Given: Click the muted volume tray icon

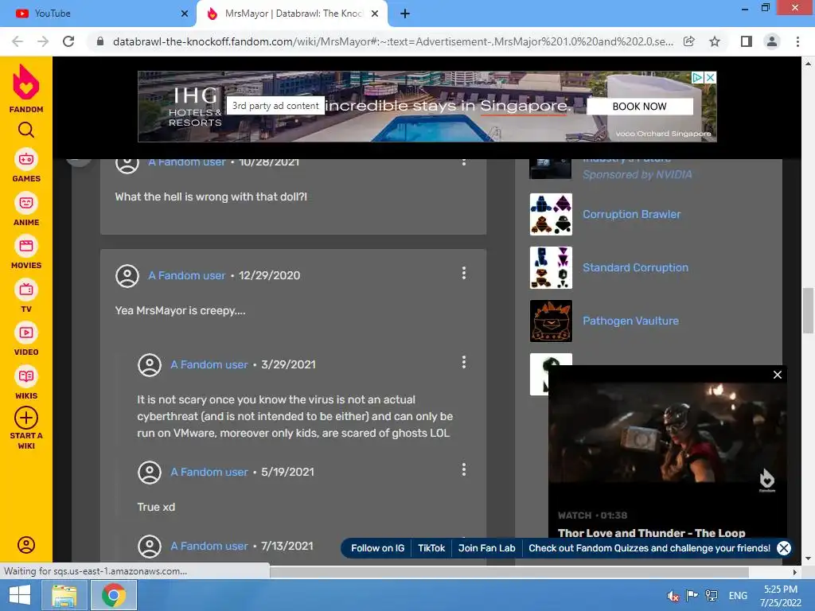Looking at the screenshot, I should click(x=673, y=596).
